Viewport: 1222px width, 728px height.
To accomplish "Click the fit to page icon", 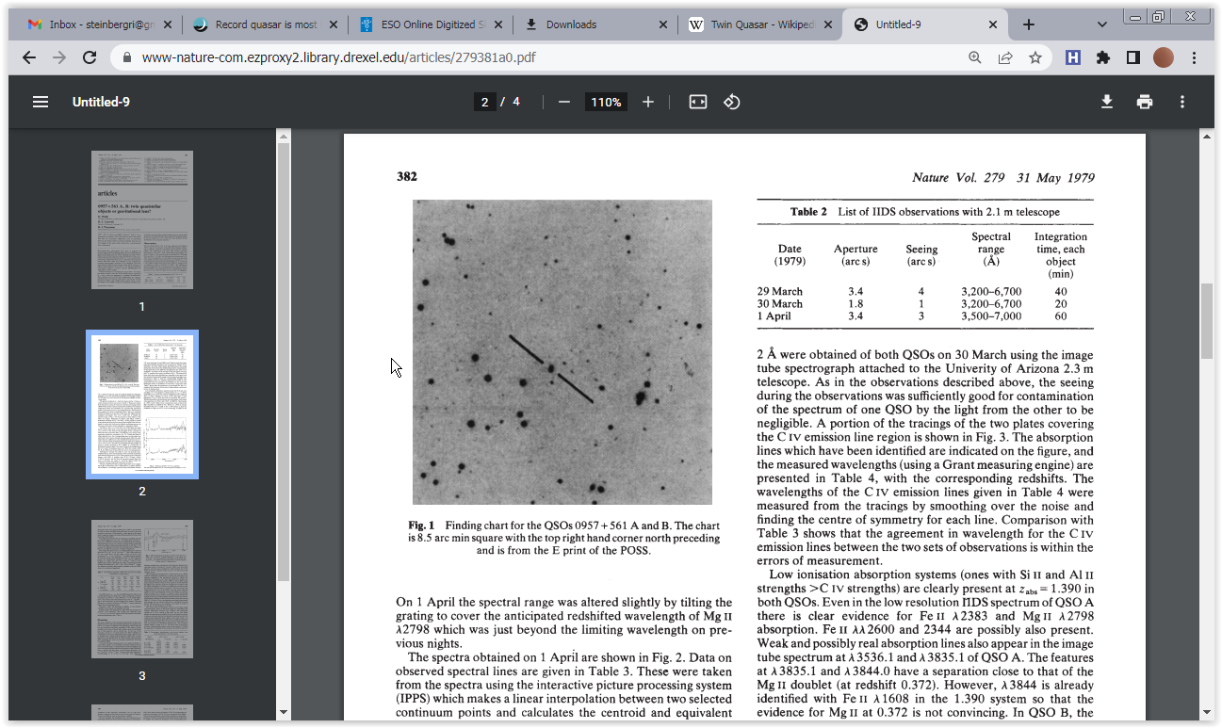I will pos(698,102).
